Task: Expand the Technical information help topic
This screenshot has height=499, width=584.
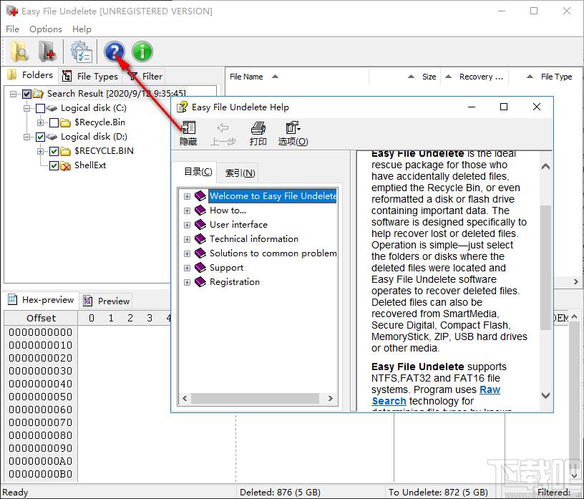Action: coord(187,239)
